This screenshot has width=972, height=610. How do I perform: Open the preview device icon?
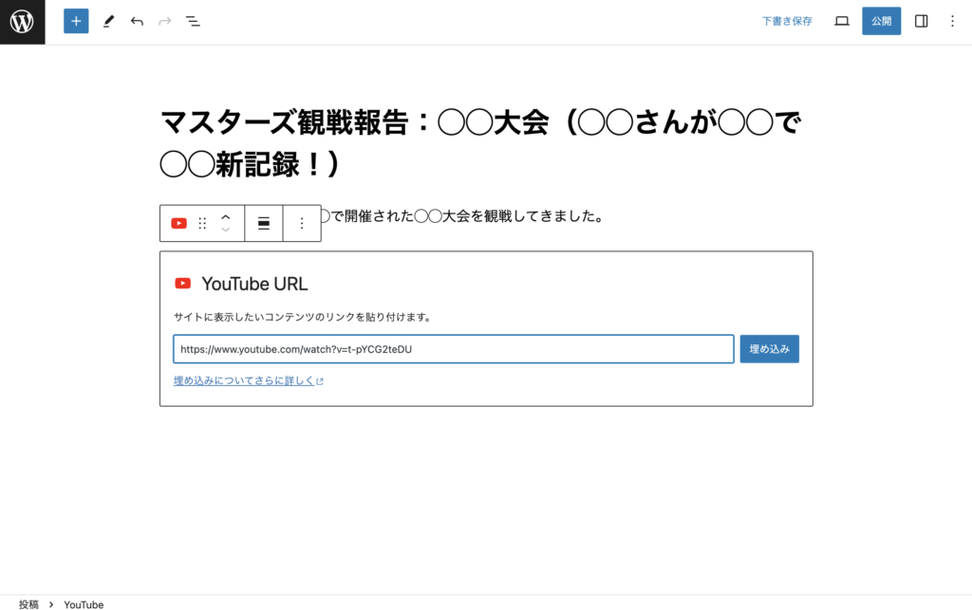pyautogui.click(x=841, y=21)
